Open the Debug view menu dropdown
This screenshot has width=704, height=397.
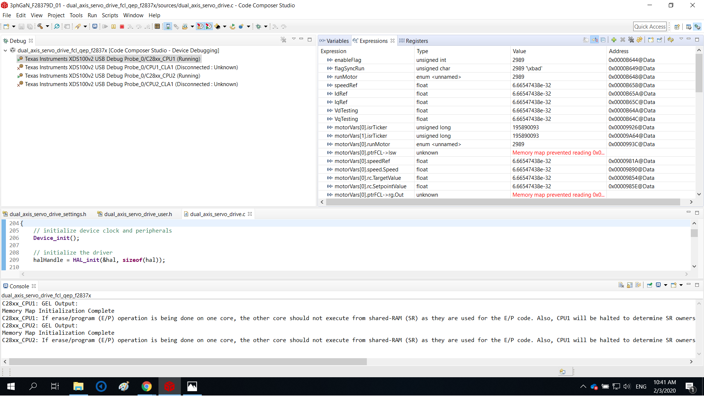294,39
